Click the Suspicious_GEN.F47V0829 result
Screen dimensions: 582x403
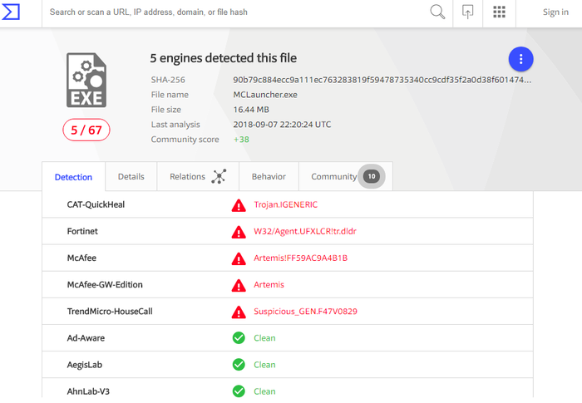click(x=305, y=312)
